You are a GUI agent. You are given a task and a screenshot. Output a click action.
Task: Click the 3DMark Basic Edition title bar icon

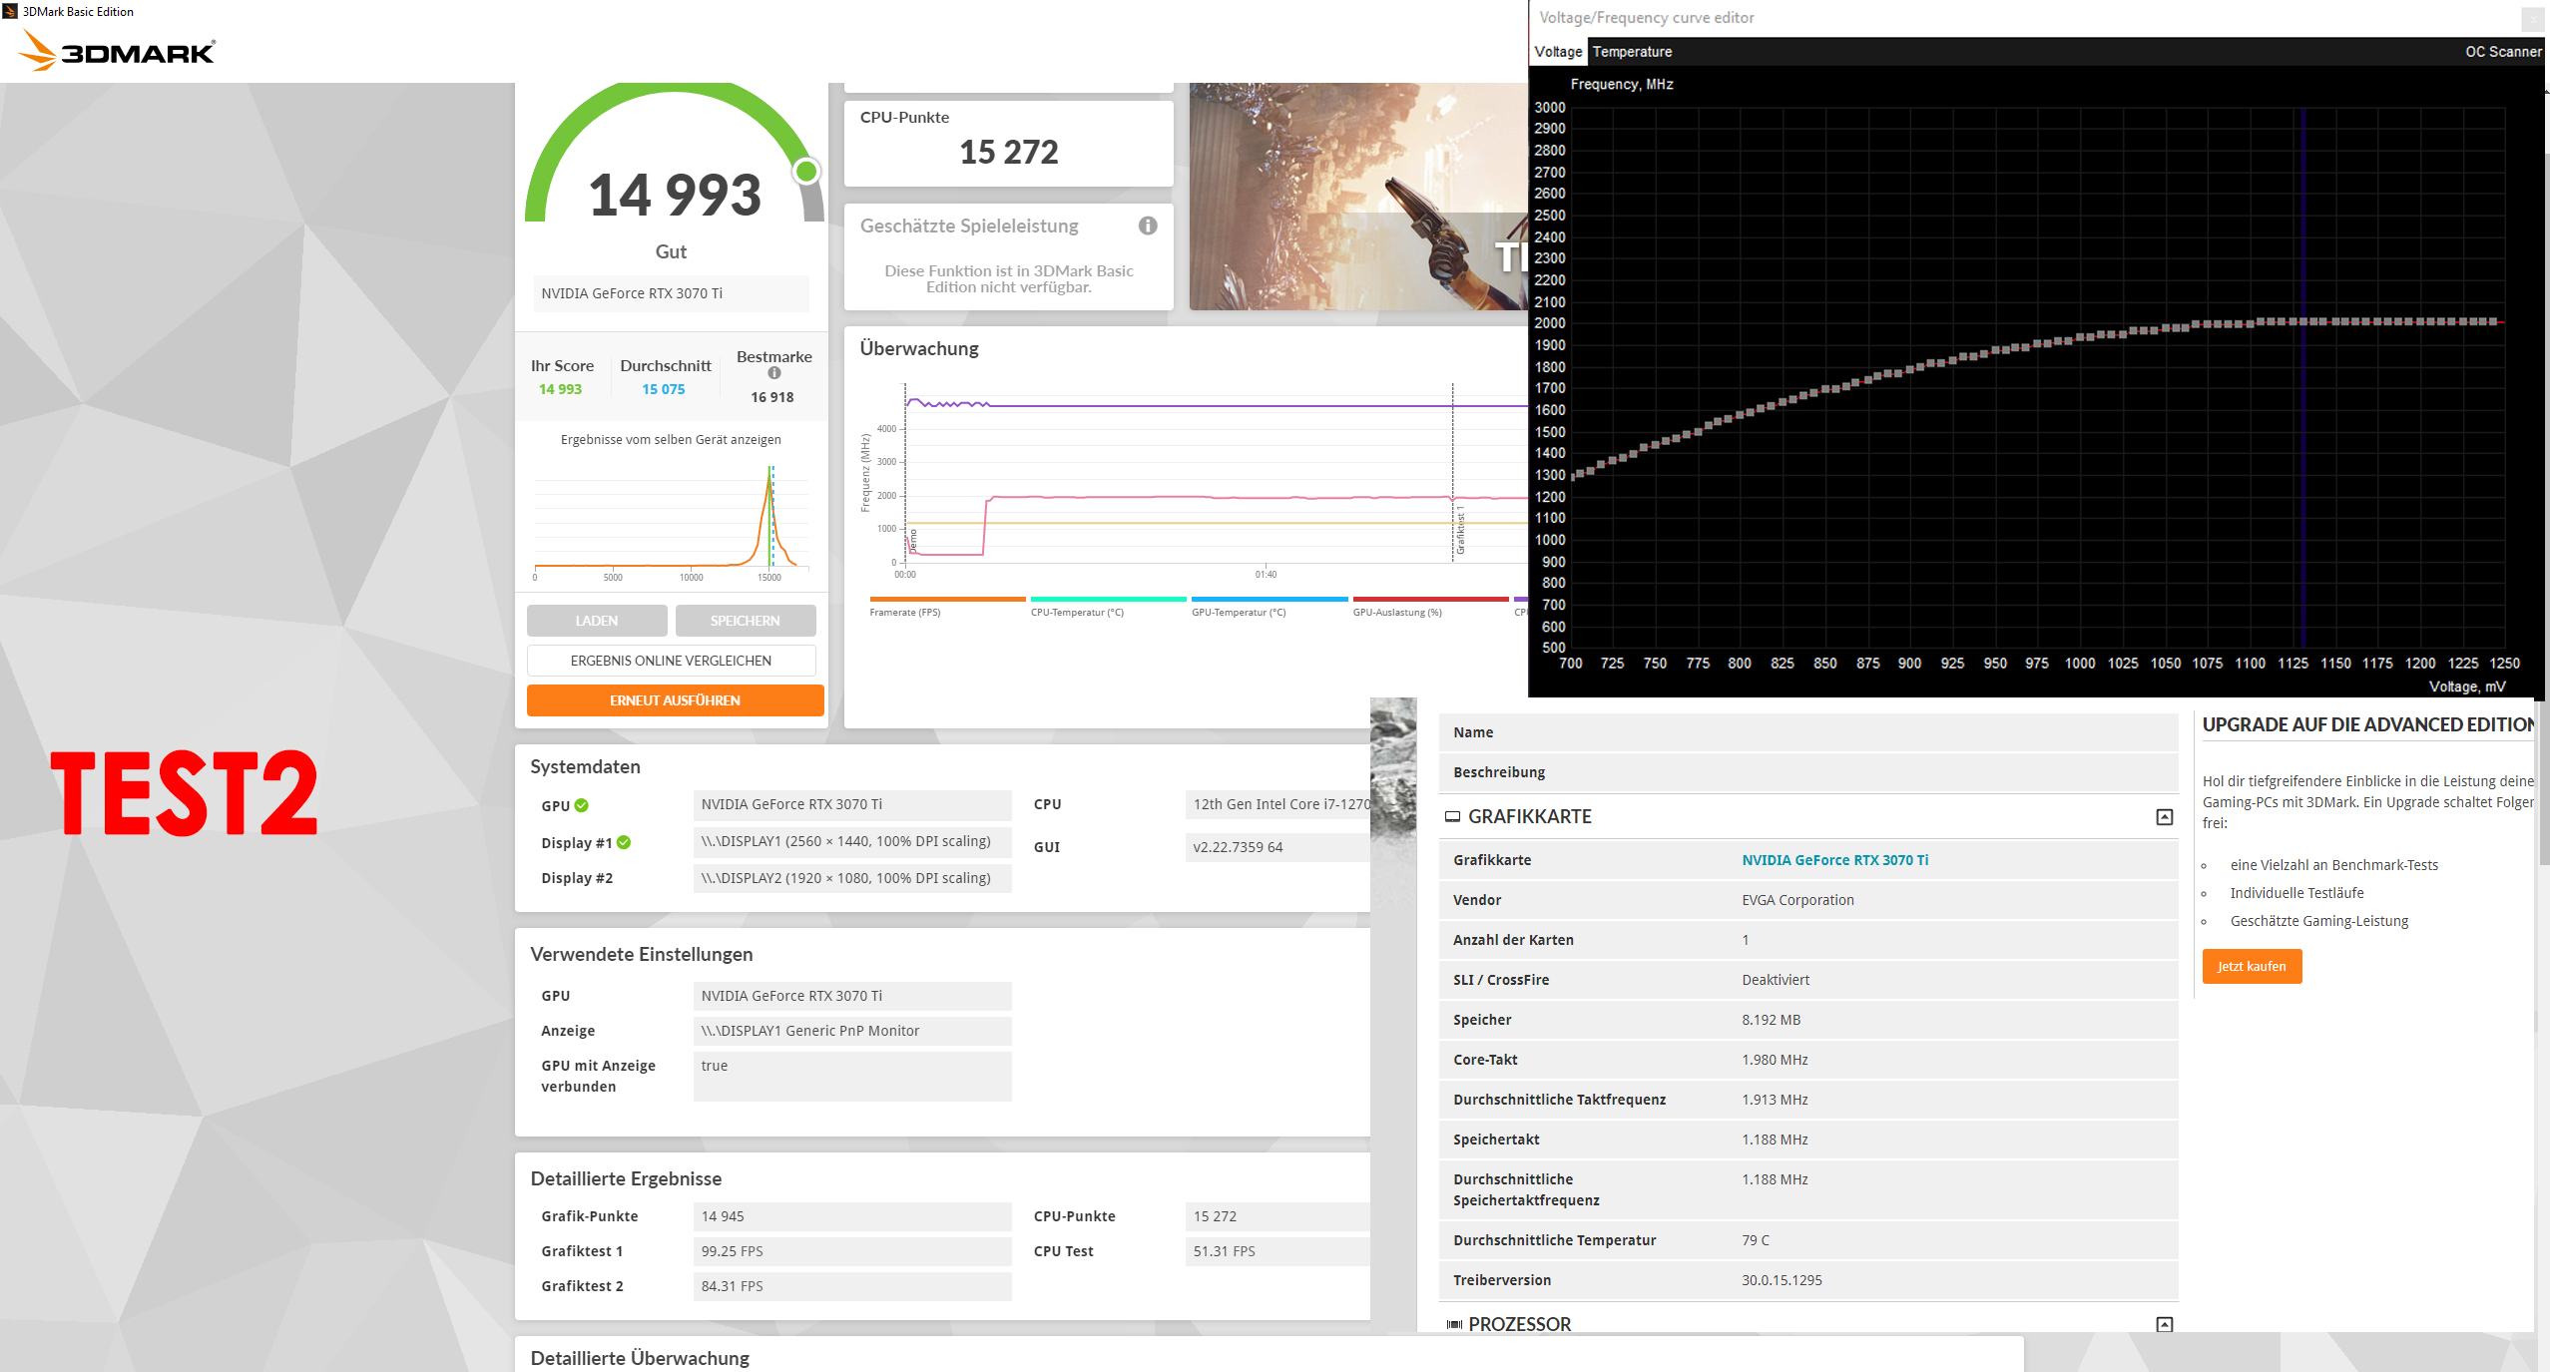10,11
